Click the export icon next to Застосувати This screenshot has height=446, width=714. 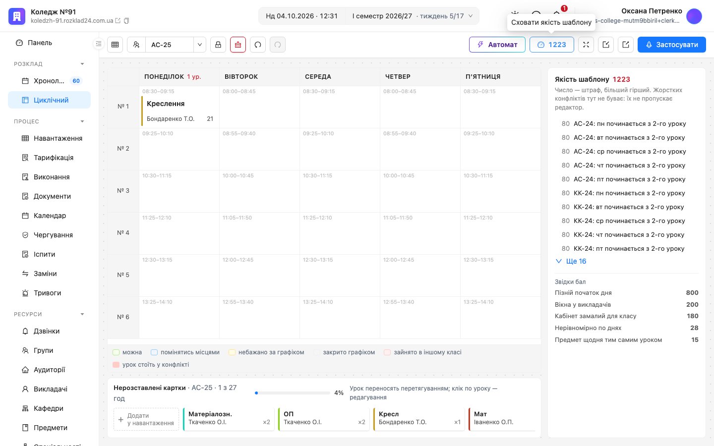pyautogui.click(x=626, y=45)
